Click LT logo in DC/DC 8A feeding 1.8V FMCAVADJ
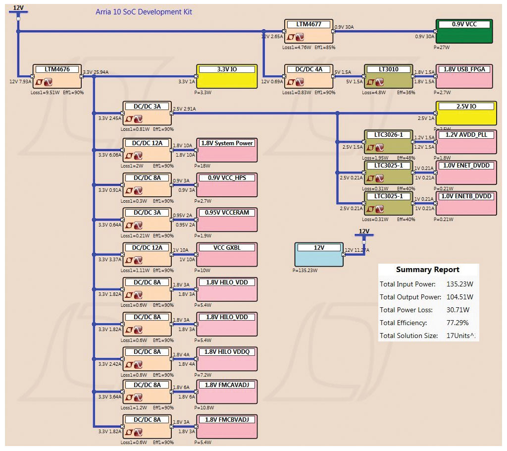Screen dimensions: 507x451 pos(129,397)
